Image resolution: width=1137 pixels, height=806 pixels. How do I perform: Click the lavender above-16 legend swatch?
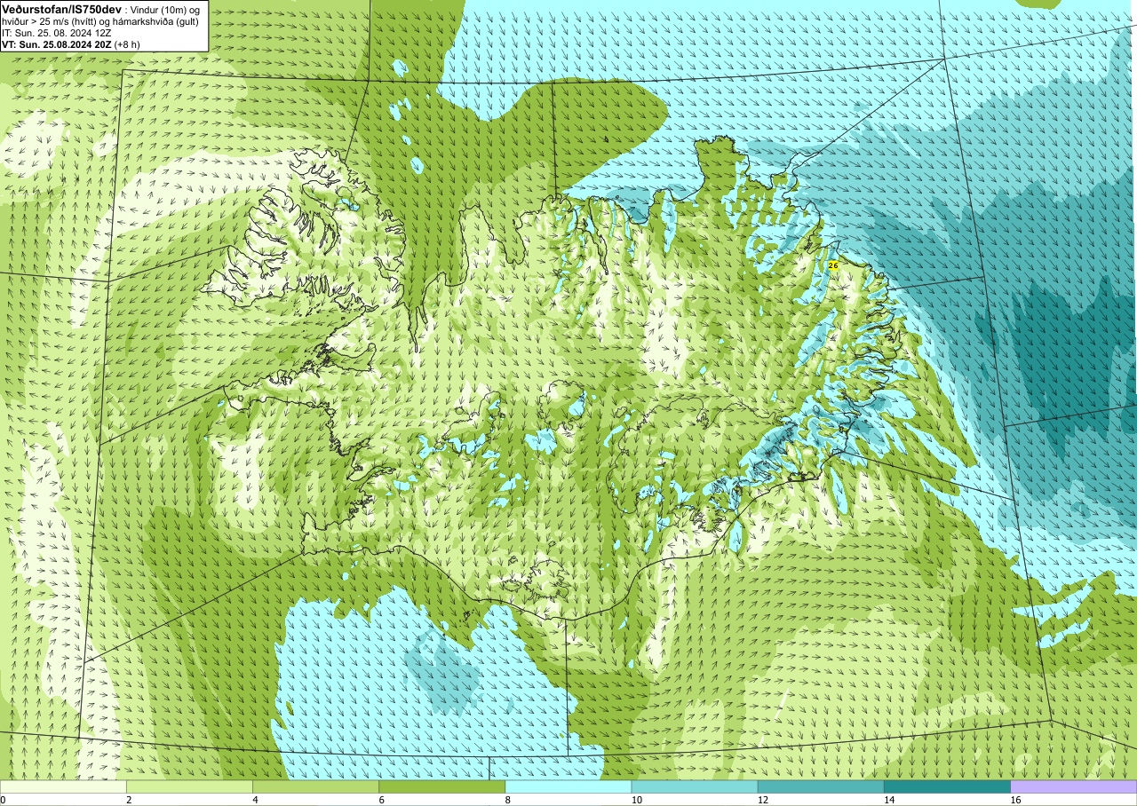(x=1074, y=786)
